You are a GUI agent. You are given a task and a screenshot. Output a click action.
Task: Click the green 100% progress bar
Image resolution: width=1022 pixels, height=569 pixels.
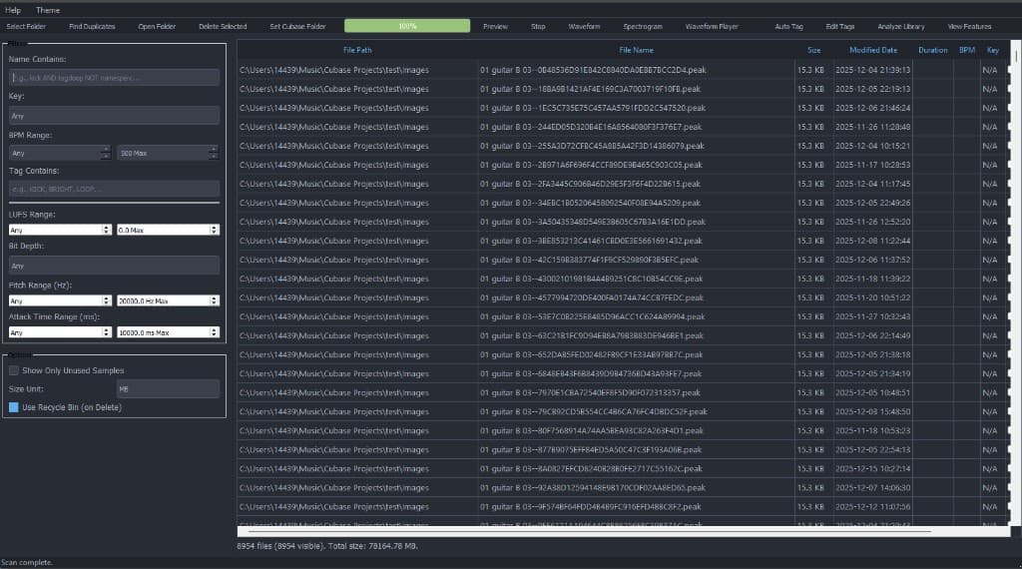coord(407,26)
